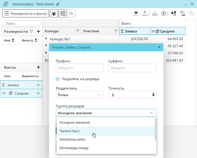Screen dimensions: 197x158
Task: Expand the Конкурс №1 row
Action: tap(46, 39)
